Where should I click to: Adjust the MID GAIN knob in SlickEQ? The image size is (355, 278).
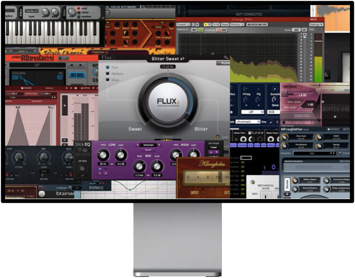point(157,166)
